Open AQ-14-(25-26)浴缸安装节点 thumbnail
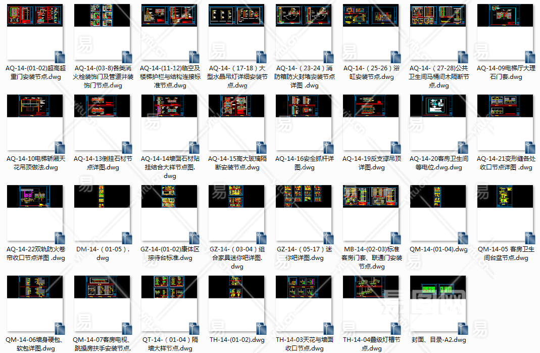Viewport: 540px width, 353px height. coord(371,32)
